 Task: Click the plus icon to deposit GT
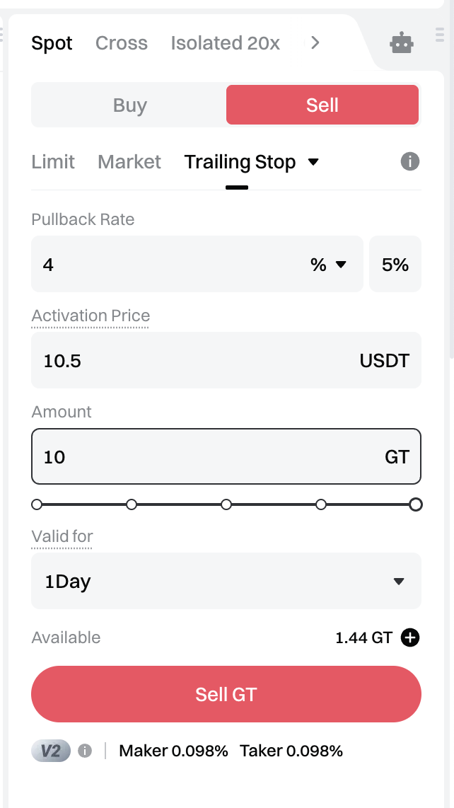[410, 637]
